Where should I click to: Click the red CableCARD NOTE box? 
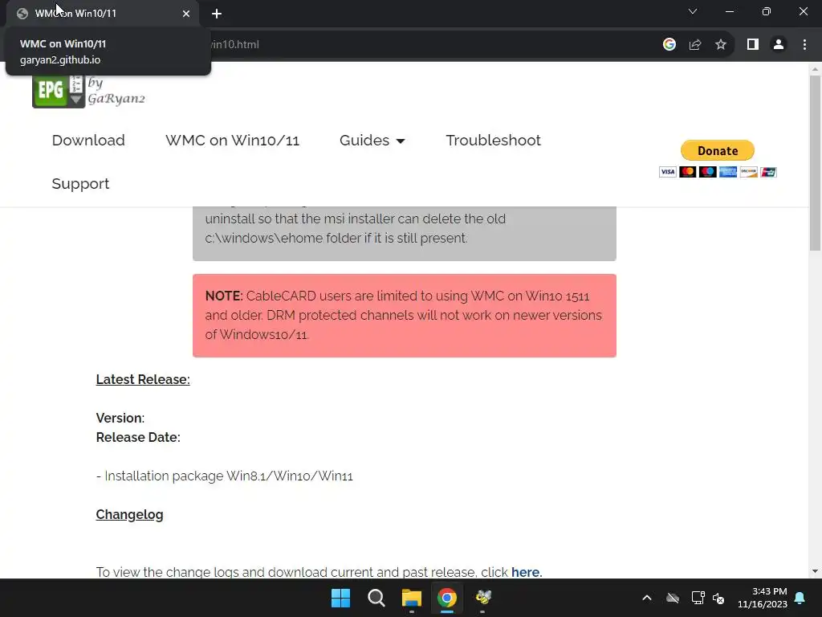pos(405,315)
